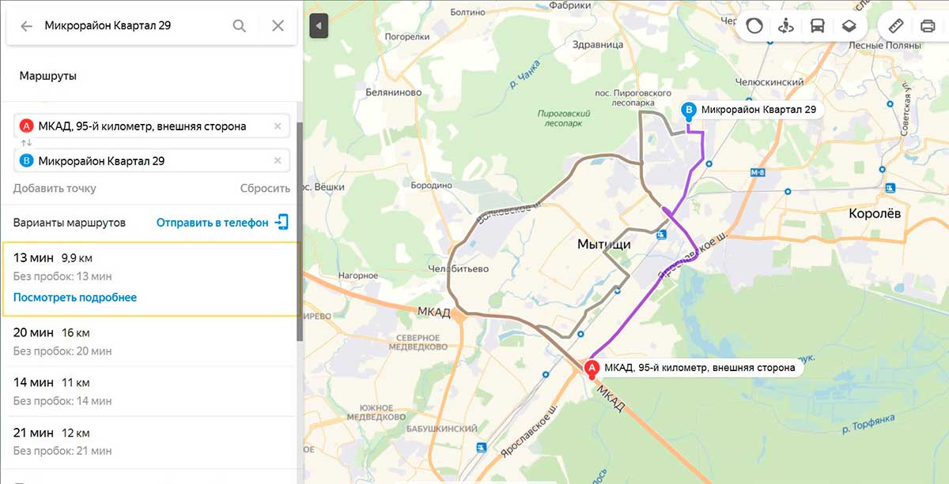Viewport: 949px width, 484px height.
Task: Click red marker A on the map
Action: point(592,368)
